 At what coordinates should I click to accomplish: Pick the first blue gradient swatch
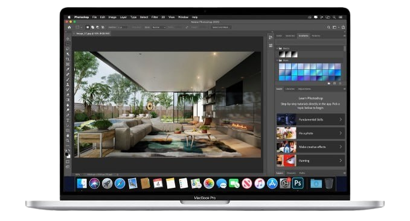282,66
